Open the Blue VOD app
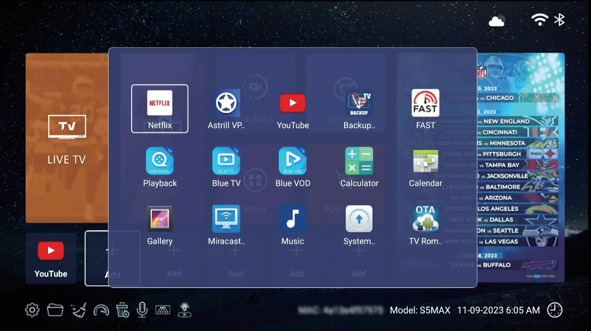This screenshot has width=591, height=331. click(293, 167)
